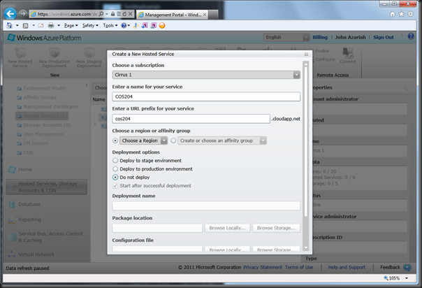The image size is (422, 288).
Task: Click the Billing link
Action: pyautogui.click(x=320, y=37)
